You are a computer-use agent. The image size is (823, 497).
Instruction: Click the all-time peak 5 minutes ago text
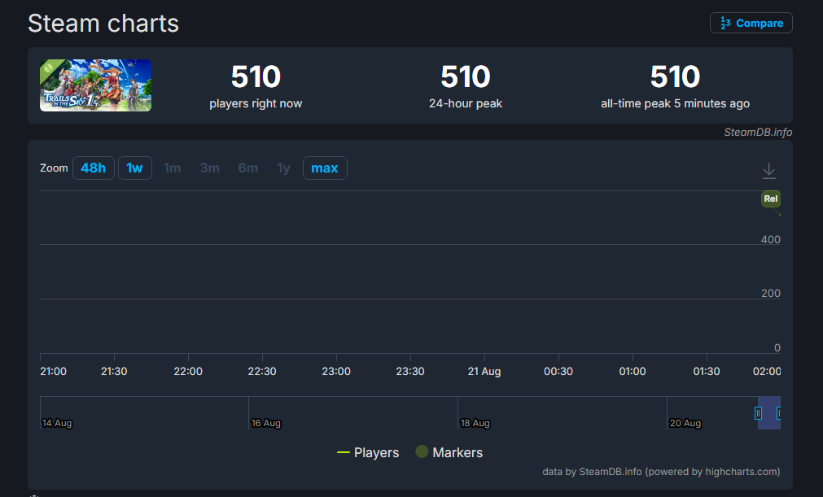coord(675,103)
